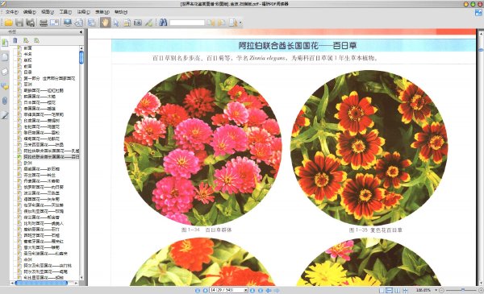Select the 韩国国花——木槿 bookmark

[x=40, y=97]
